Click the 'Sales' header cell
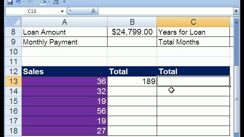The image size is (244, 137). pyautogui.click(x=64, y=72)
